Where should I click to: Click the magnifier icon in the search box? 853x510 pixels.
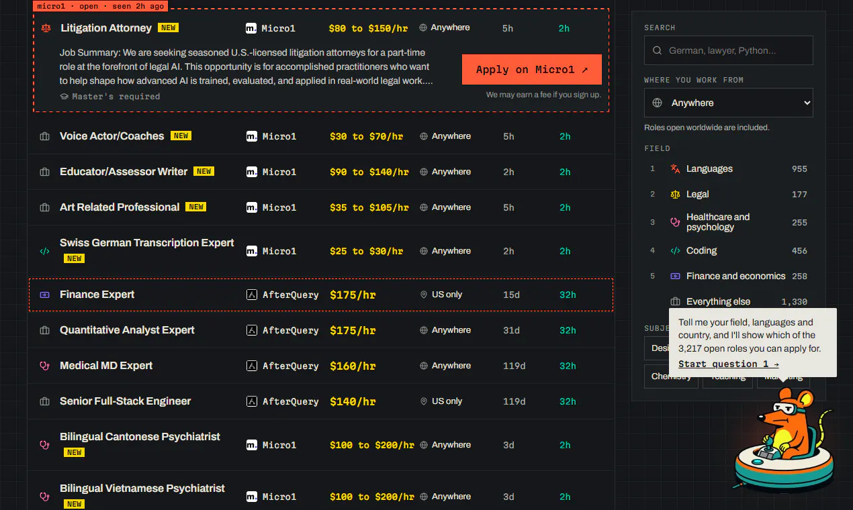[657, 50]
